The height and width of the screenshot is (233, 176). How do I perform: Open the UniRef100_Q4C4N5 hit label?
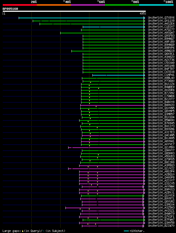tap(161, 135)
